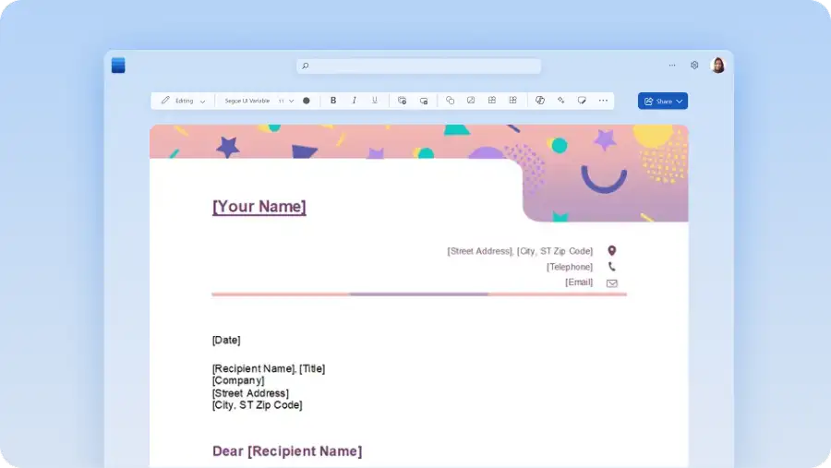Click the location pin icon
Screen dimensions: 831x468
(x=611, y=251)
